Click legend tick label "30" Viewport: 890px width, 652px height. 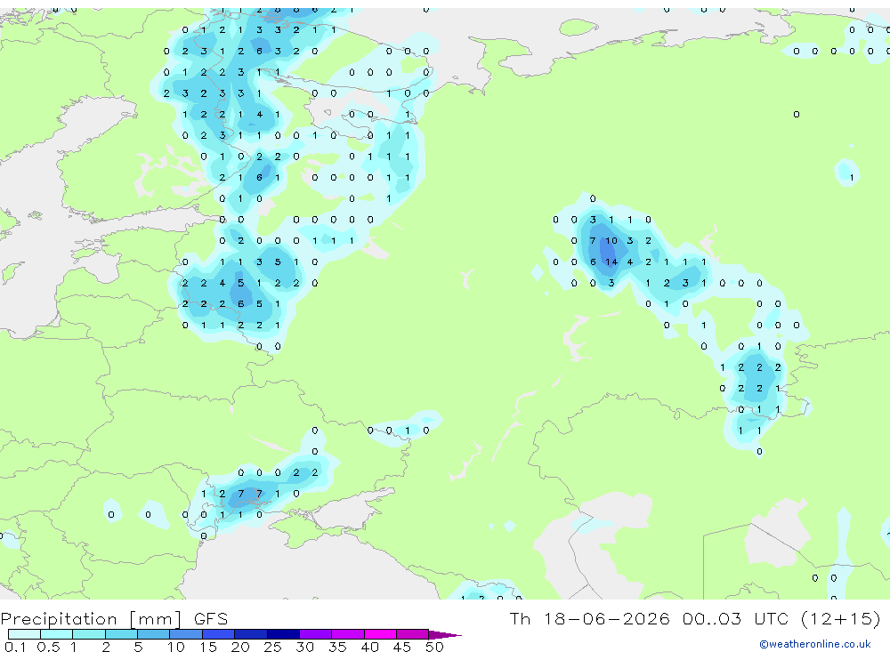(304, 647)
